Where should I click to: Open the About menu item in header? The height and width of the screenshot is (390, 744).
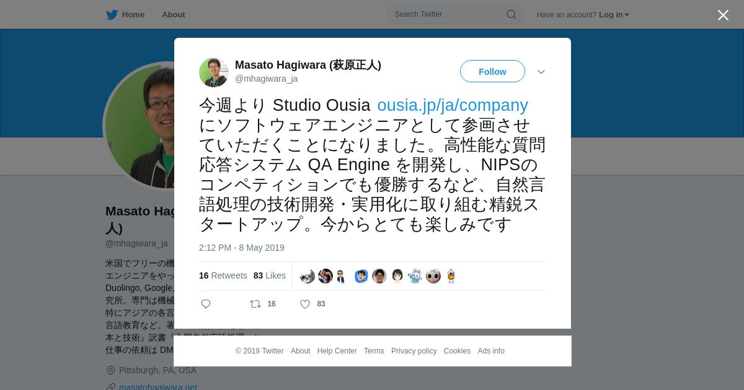coord(174,15)
